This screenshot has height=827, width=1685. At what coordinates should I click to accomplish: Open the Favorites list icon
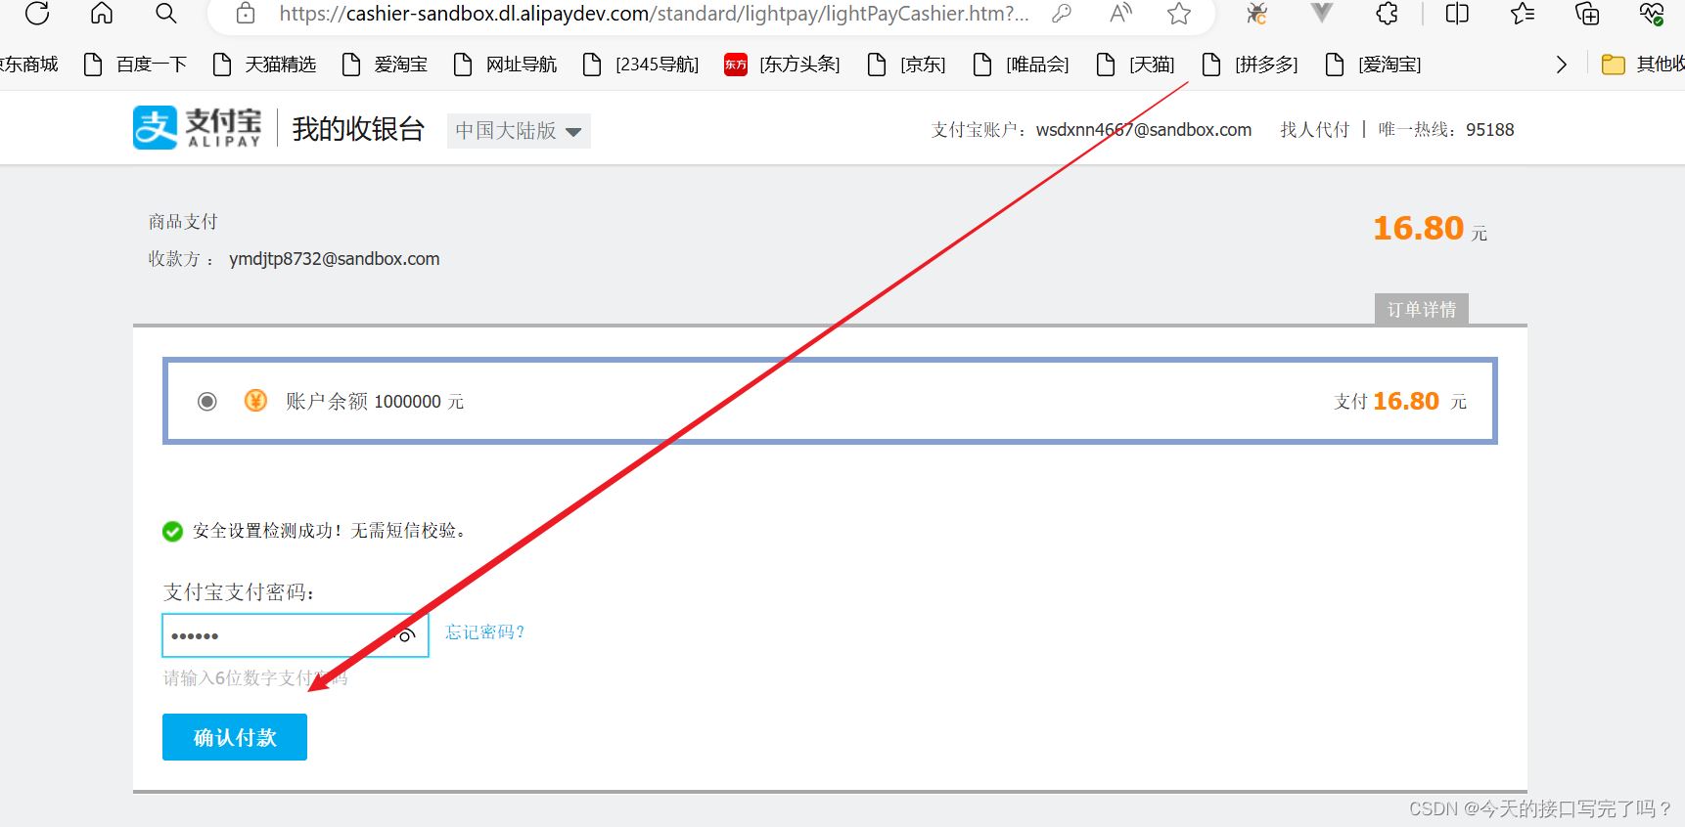(x=1523, y=14)
